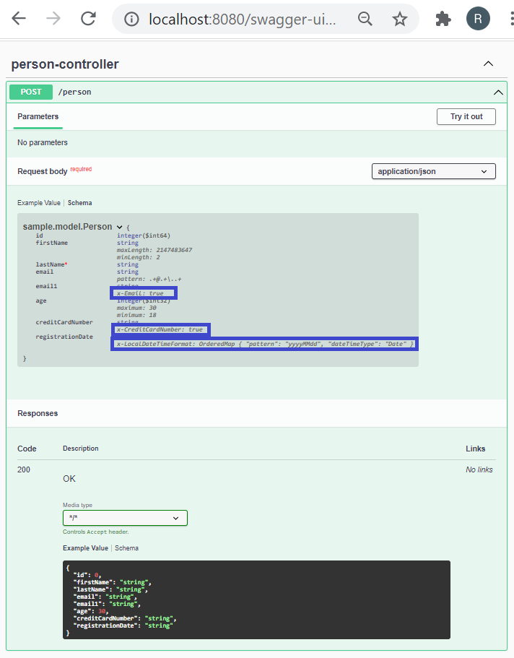Open the browser extensions puzzle icon
Viewport: 514px width, 658px height.
pyautogui.click(x=443, y=19)
